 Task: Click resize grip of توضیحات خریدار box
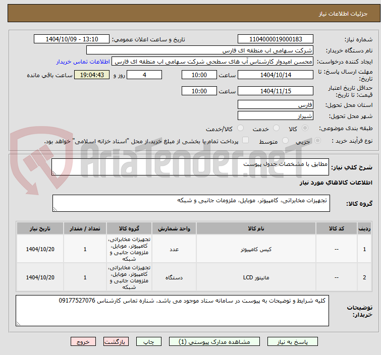click(x=18, y=323)
